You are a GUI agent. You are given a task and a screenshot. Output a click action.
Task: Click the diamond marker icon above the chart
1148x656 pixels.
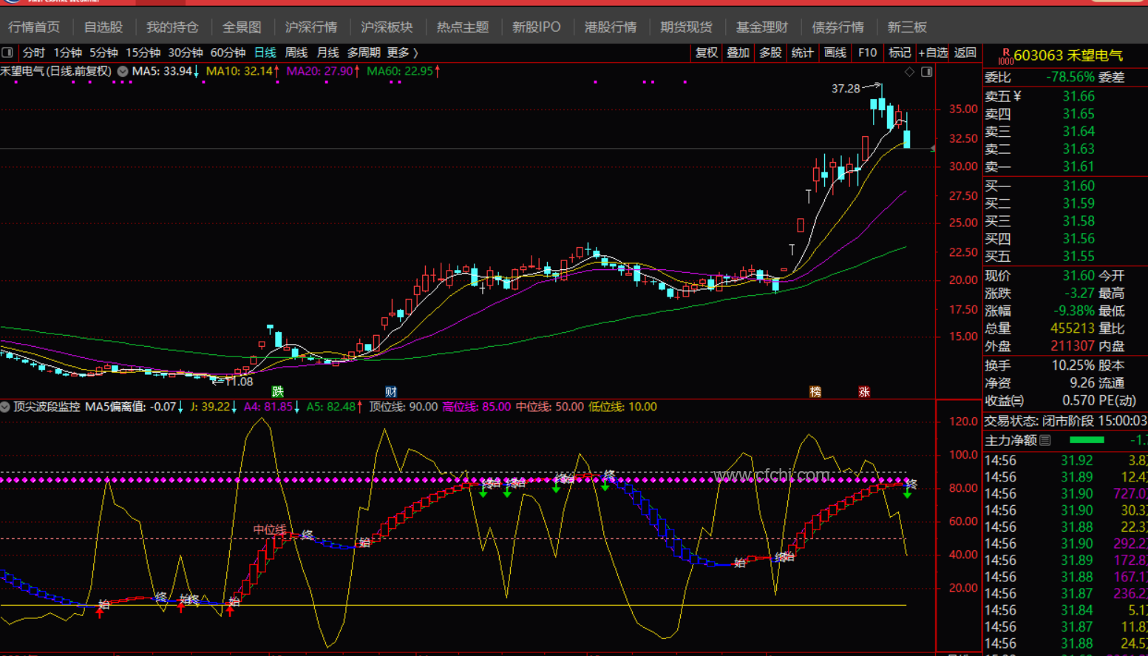click(x=910, y=72)
